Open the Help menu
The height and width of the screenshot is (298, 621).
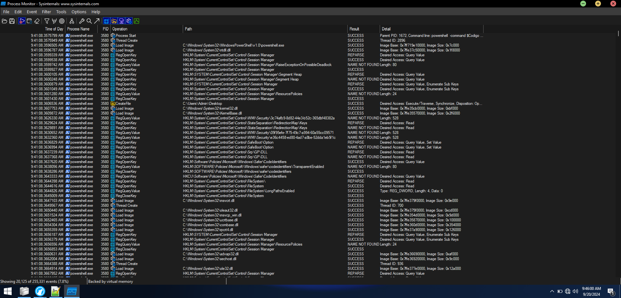point(96,12)
